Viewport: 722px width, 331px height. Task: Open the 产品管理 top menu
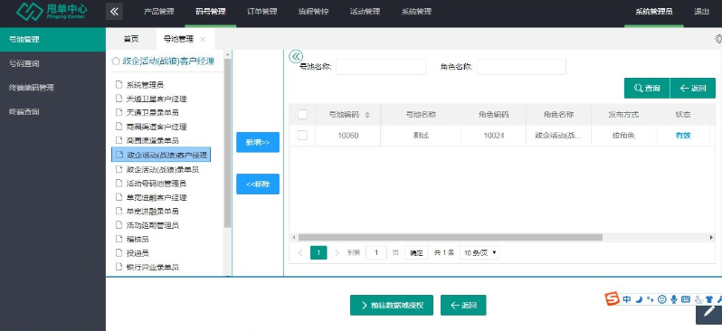[159, 12]
